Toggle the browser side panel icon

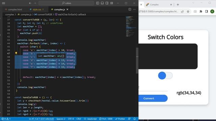point(206,11)
